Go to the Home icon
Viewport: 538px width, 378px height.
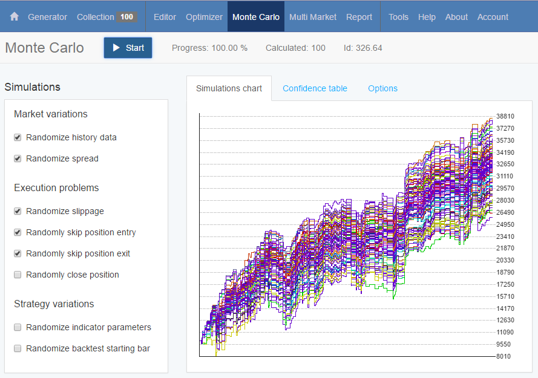(x=15, y=16)
